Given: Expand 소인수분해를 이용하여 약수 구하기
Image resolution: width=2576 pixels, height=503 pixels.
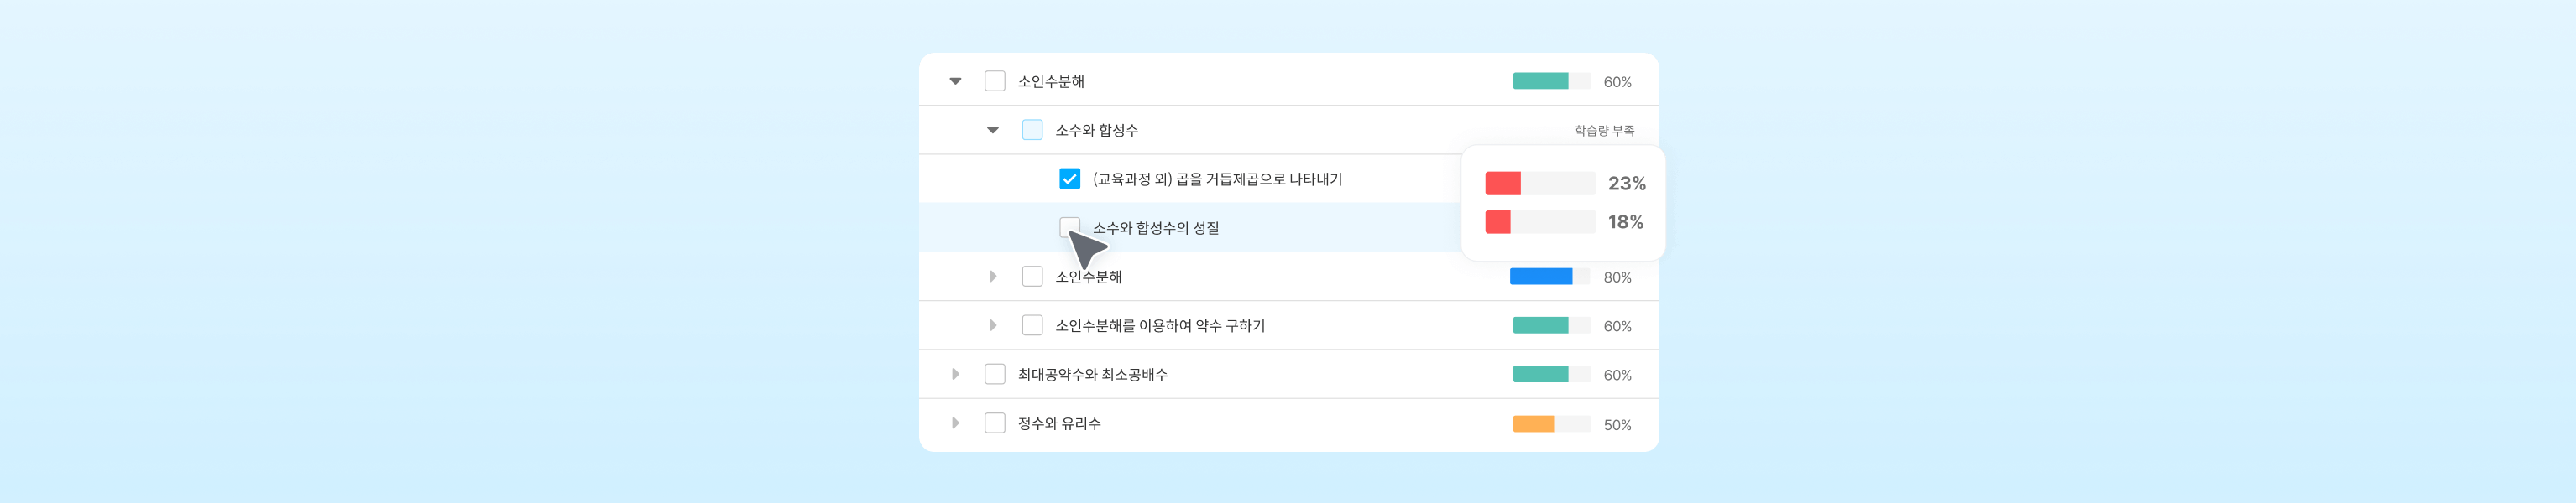Looking at the screenshot, I should (x=992, y=325).
